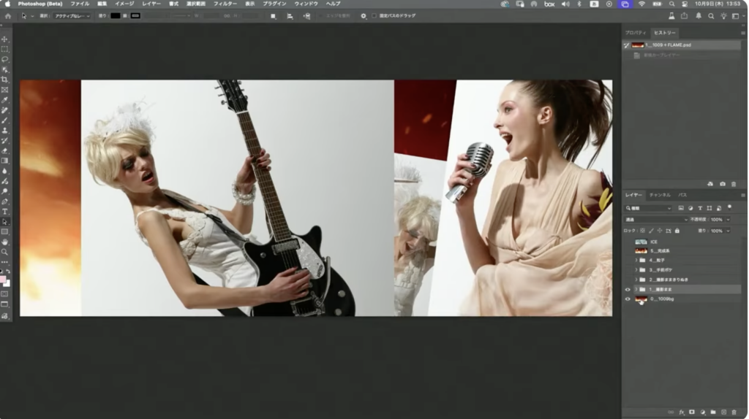
Task: Open the gear settings in the options bar
Action: coord(364,15)
